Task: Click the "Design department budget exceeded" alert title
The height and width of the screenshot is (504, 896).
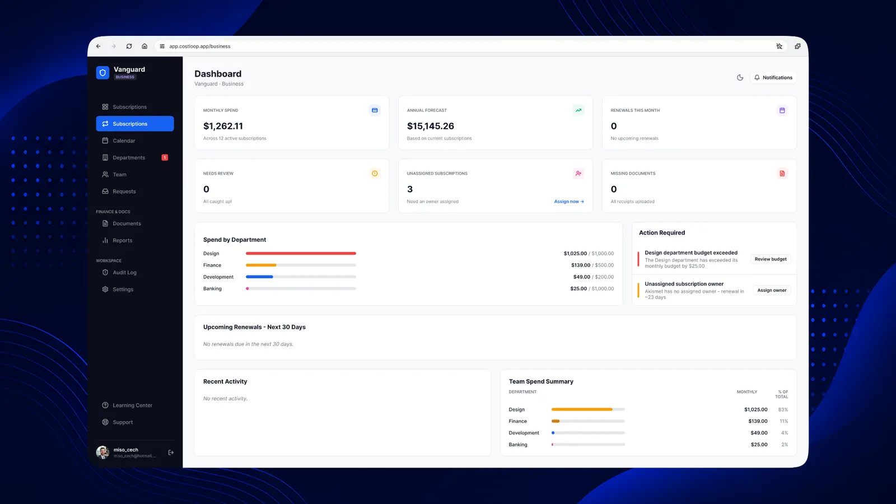Action: 691,253
